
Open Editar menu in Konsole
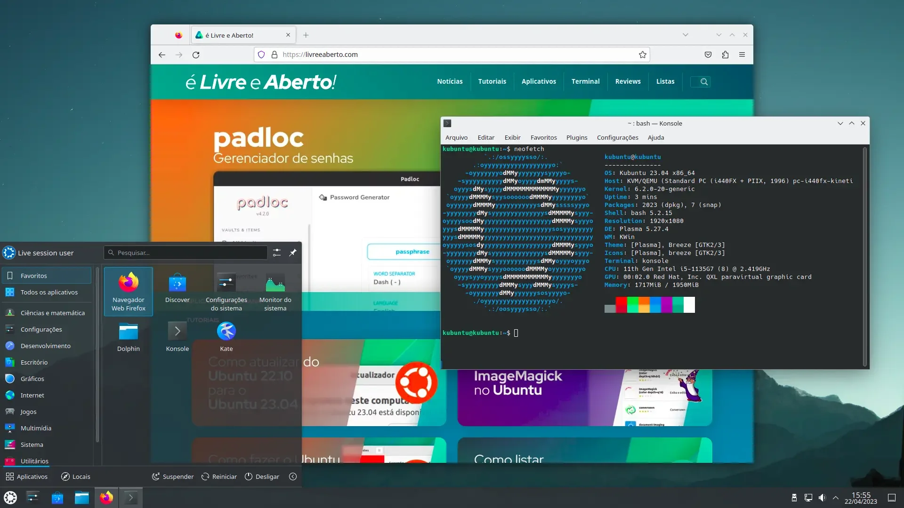486,137
